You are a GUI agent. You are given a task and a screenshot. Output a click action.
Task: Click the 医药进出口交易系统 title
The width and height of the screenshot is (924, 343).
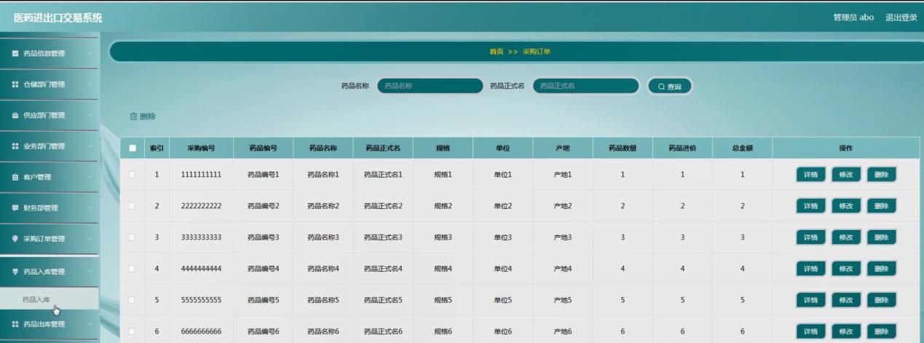(58, 17)
